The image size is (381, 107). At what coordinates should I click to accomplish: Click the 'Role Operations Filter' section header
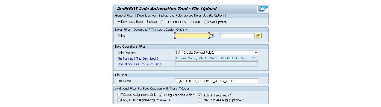click(x=130, y=47)
